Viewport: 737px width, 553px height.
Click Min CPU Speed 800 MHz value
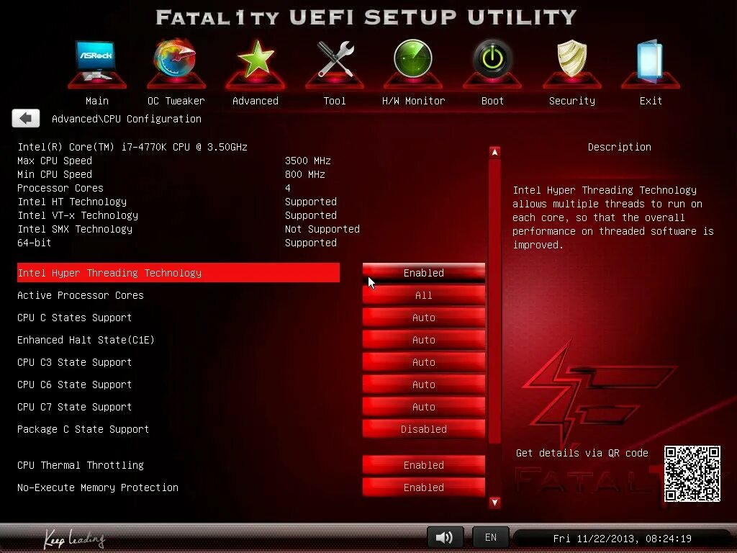tap(305, 174)
